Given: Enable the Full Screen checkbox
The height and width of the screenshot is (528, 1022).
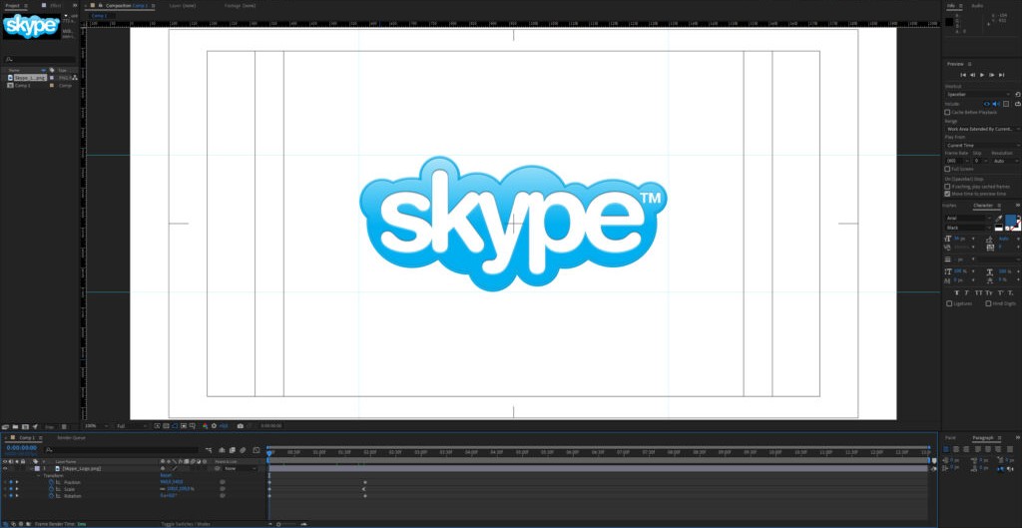Looking at the screenshot, I should [x=947, y=169].
